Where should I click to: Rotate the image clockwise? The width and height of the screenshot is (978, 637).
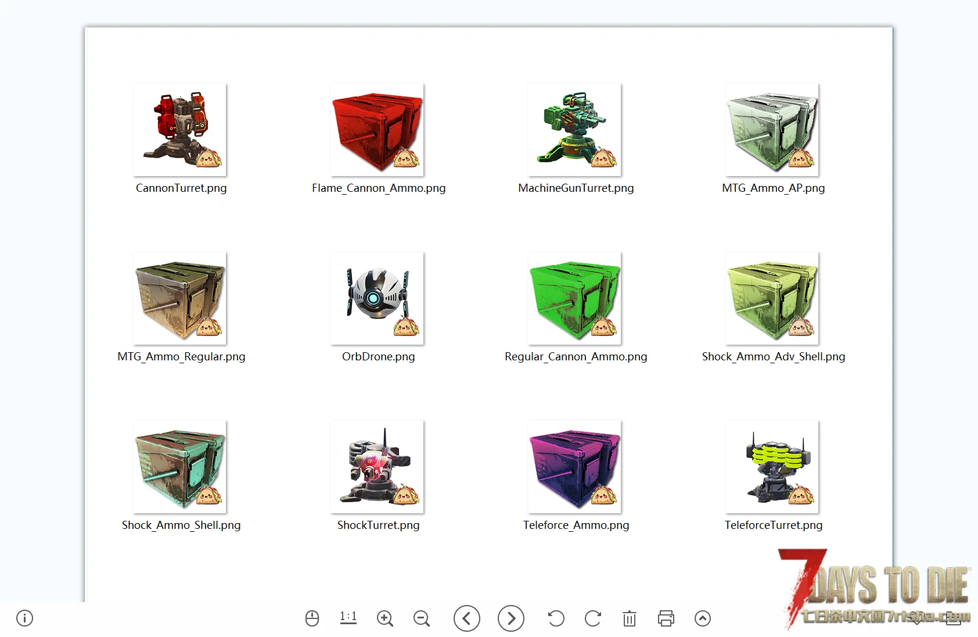pyautogui.click(x=593, y=618)
